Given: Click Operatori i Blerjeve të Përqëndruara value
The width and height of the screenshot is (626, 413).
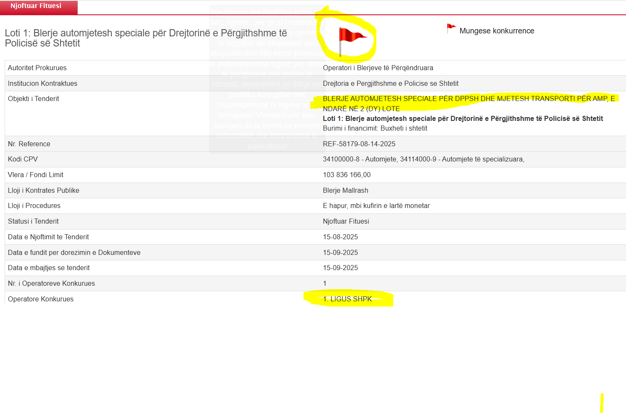Looking at the screenshot, I should pyautogui.click(x=378, y=68).
